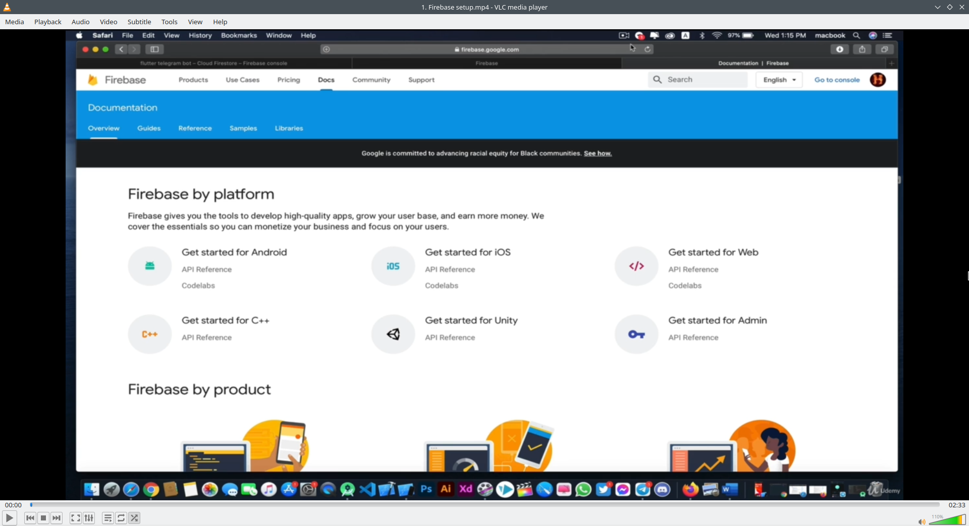Open the VLC cone icon window menu
Viewport: 969px width, 526px height.
click(x=7, y=7)
